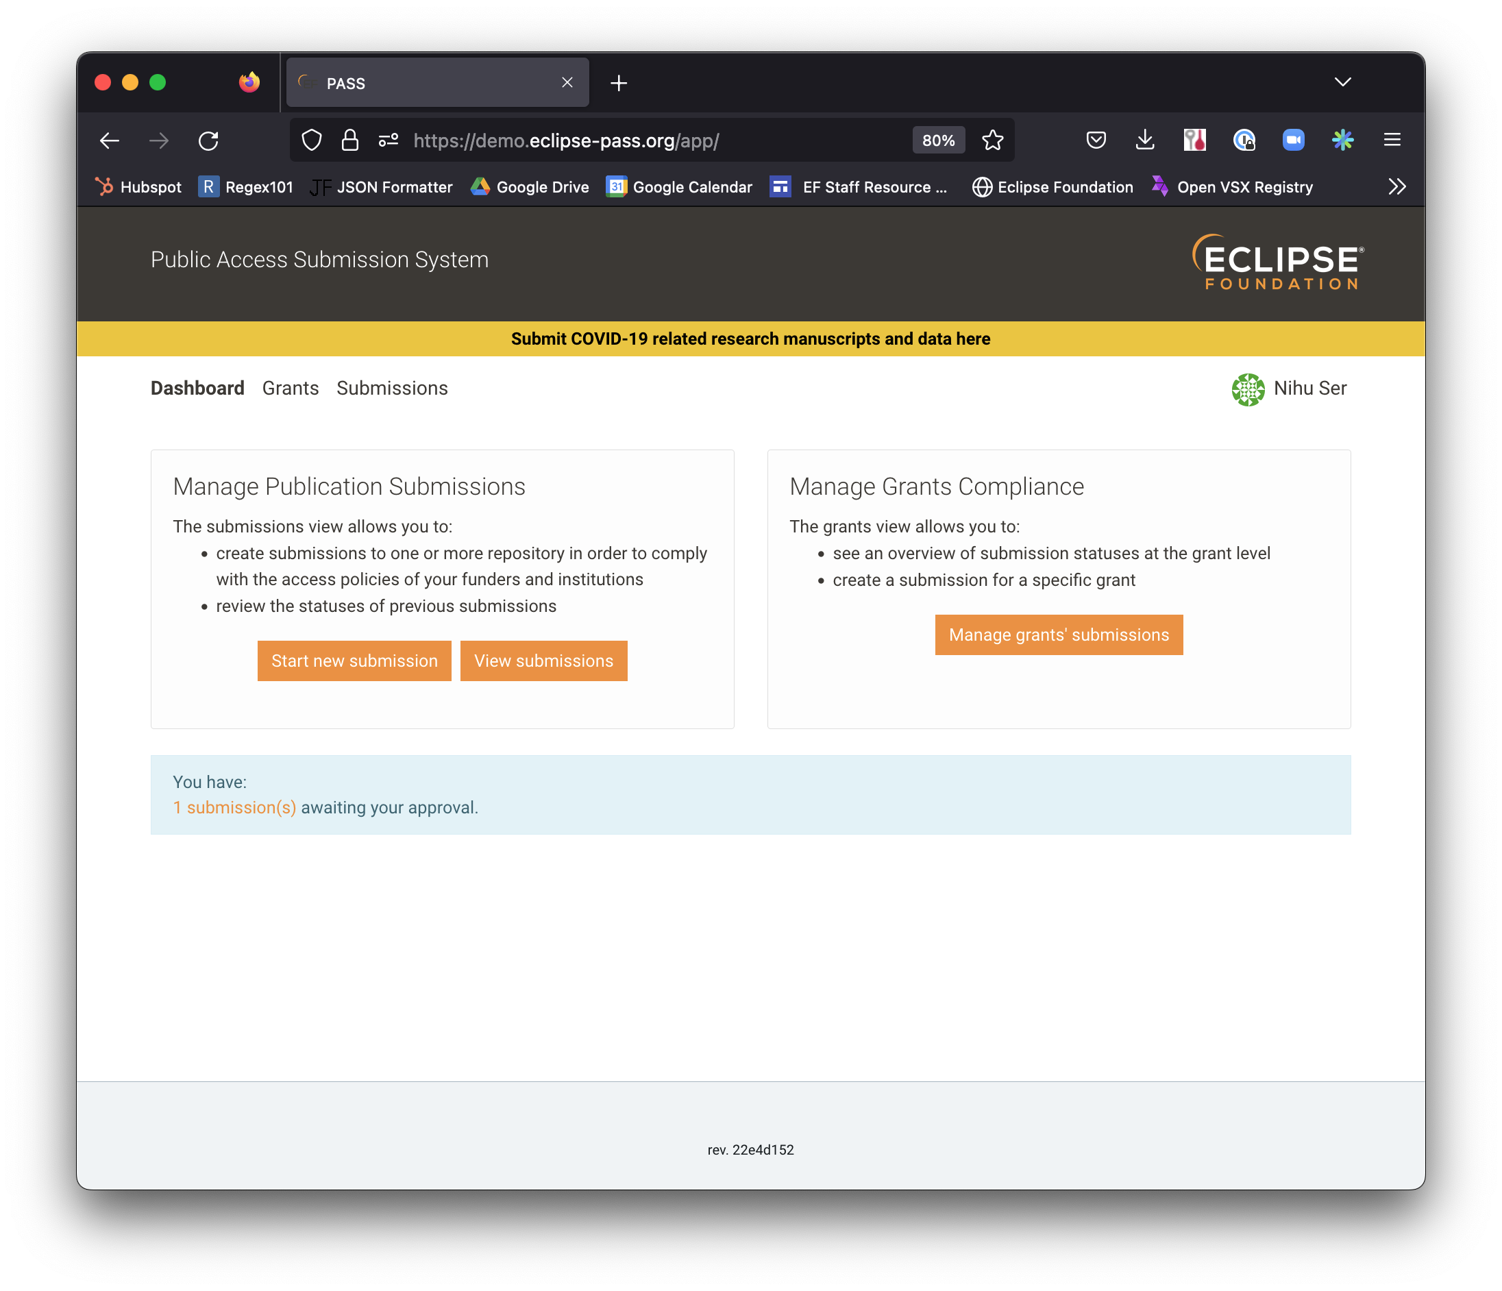Click the 80% zoom level indicator

click(x=938, y=140)
